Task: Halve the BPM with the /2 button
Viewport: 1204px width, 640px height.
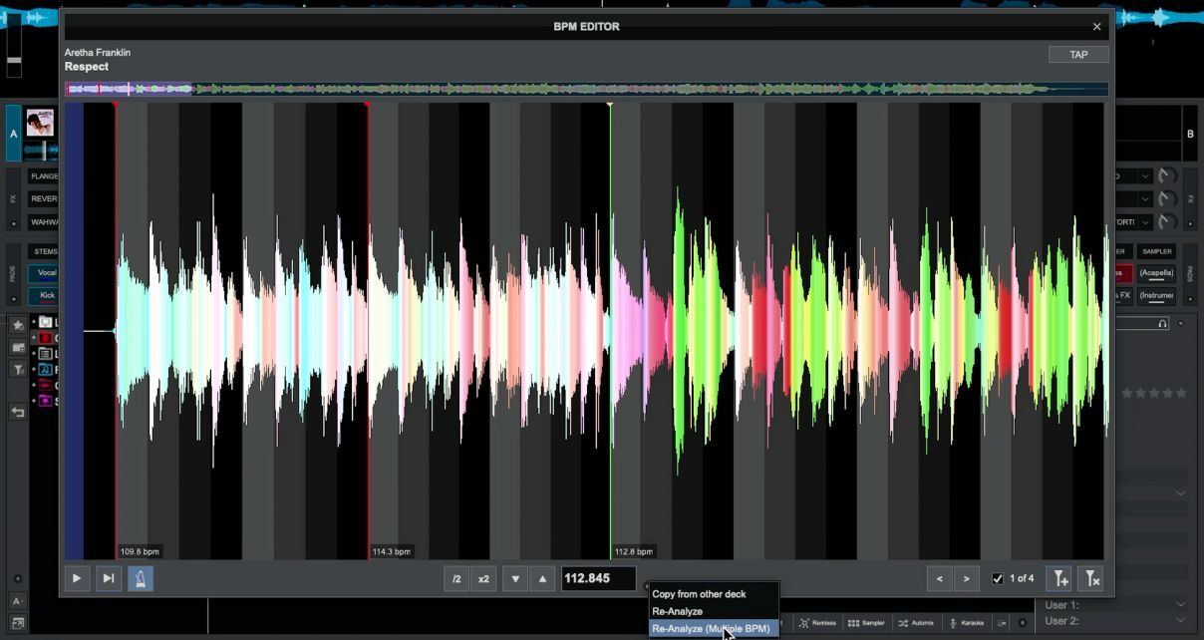Action: point(456,578)
